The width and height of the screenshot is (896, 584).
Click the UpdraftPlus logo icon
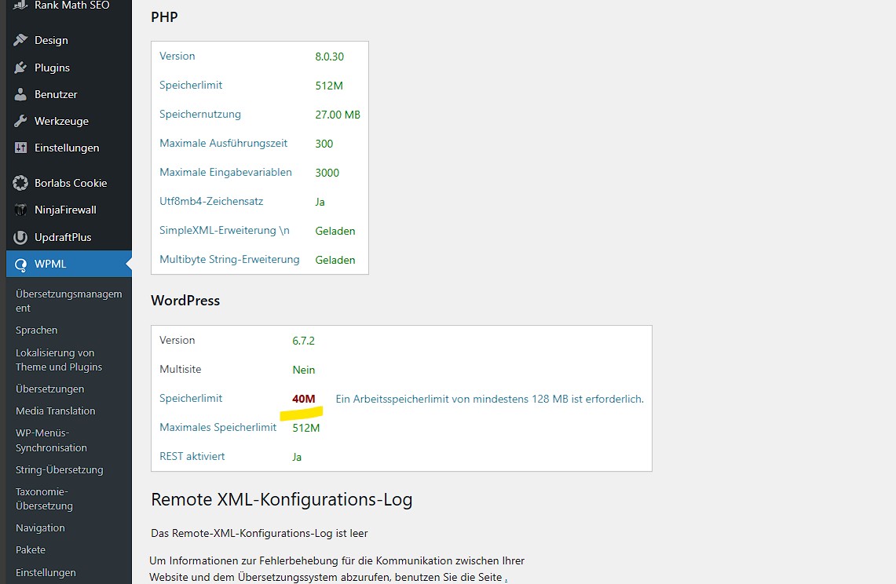point(20,237)
